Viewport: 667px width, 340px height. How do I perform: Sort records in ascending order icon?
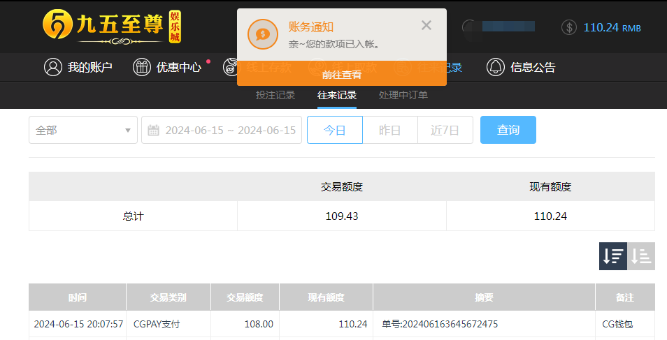pos(641,256)
